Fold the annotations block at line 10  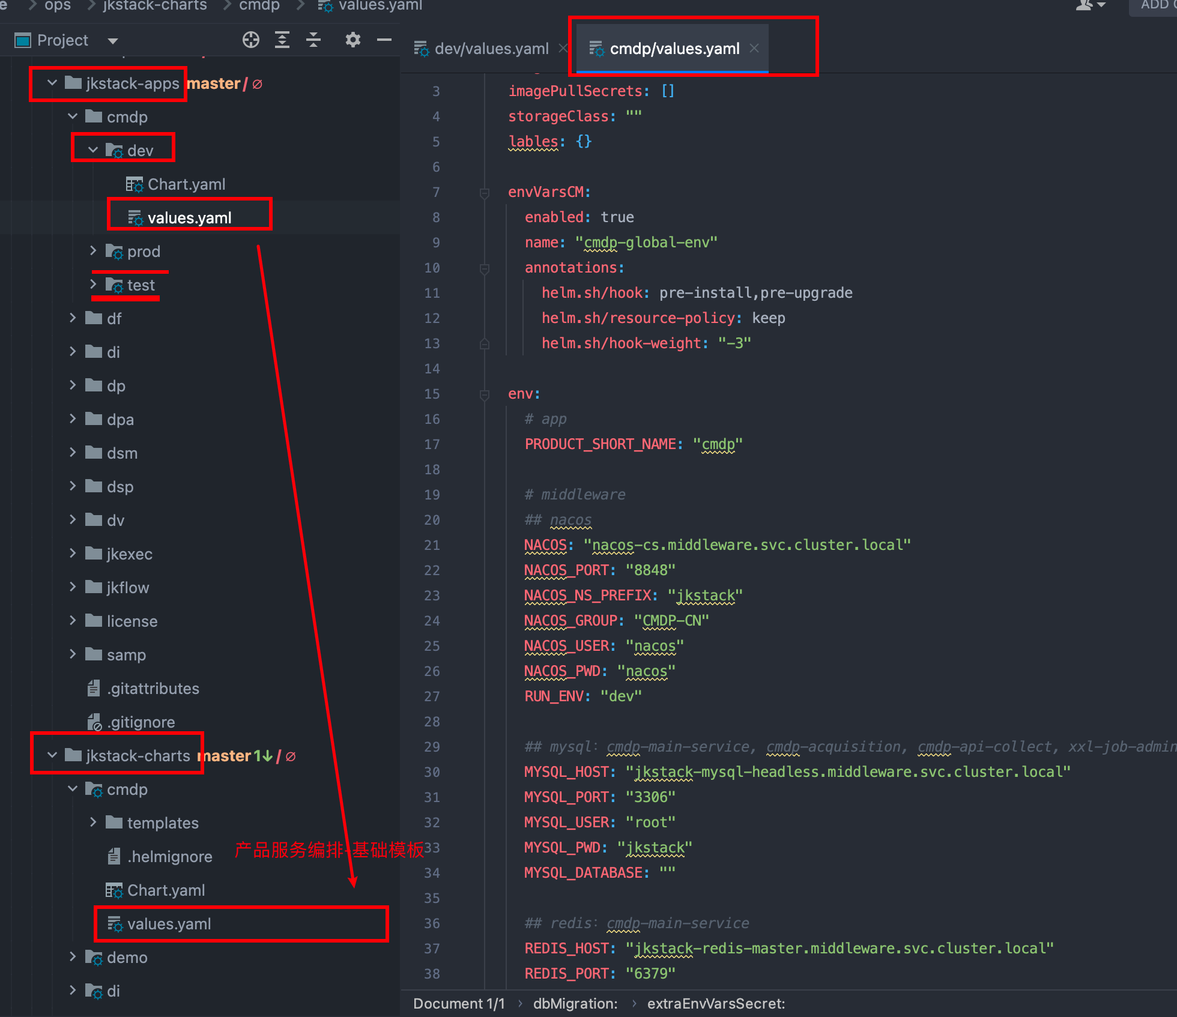[x=484, y=268]
